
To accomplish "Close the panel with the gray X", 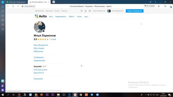I will (141, 24).
